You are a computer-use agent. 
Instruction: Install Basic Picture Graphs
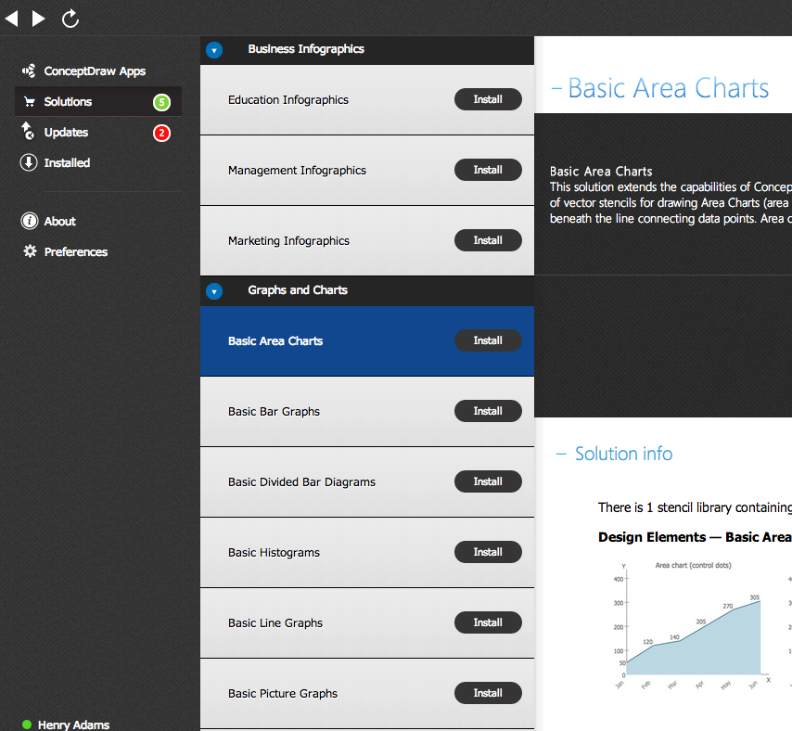pos(488,693)
